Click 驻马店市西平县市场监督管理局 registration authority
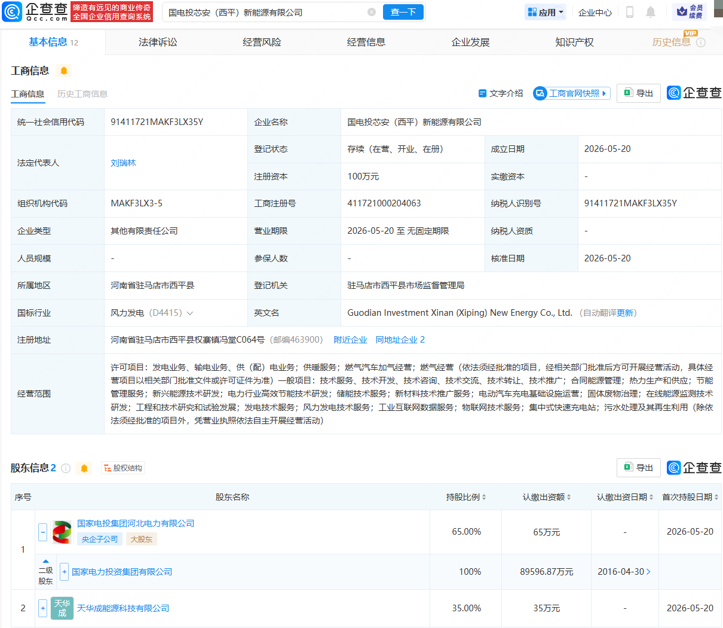Image resolution: width=723 pixels, height=628 pixels. [x=406, y=285]
